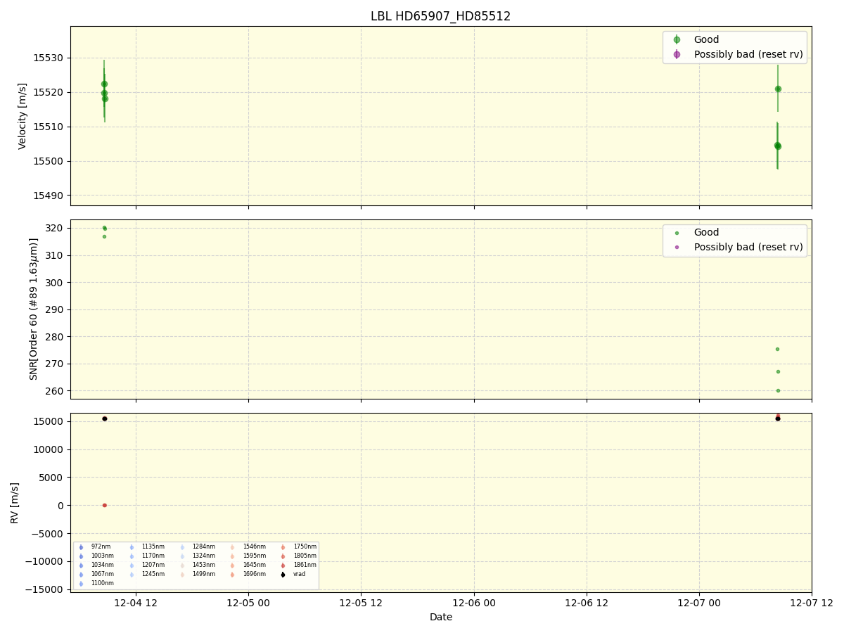Click the 12-05 00 date tick label
Viewport: 844px width, 633px height.
pyautogui.click(x=248, y=603)
